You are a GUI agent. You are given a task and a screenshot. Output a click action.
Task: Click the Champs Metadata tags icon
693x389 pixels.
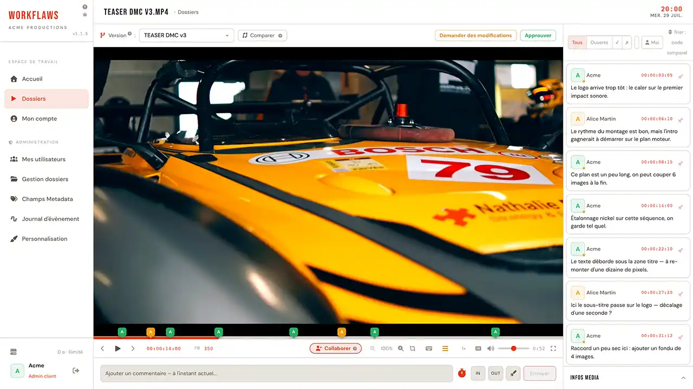point(14,199)
